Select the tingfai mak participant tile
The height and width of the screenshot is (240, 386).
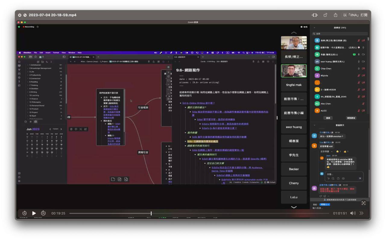click(294, 85)
